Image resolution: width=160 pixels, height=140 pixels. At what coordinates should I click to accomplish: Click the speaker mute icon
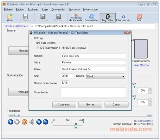pos(32,122)
